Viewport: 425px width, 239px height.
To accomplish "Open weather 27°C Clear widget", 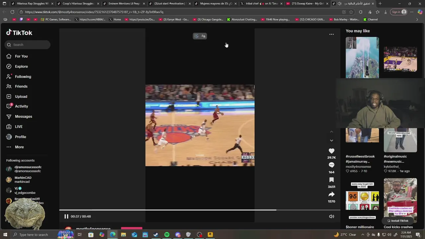I will tap(345, 235).
